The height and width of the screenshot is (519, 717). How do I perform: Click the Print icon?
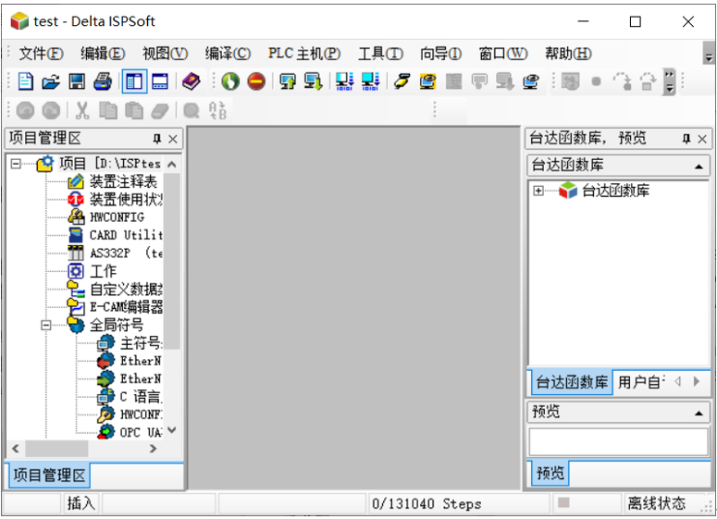pyautogui.click(x=103, y=81)
